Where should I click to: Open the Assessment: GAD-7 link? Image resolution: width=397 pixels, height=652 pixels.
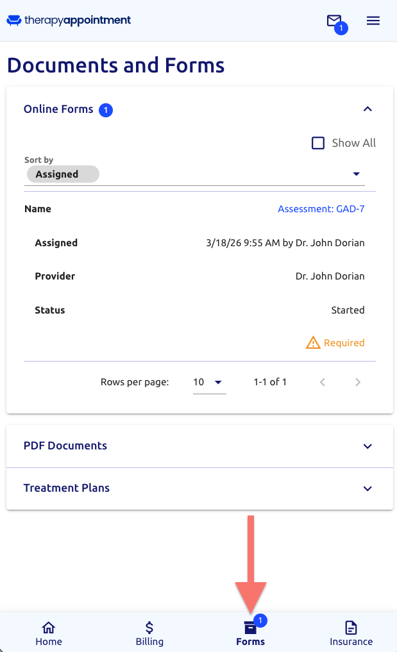pos(321,209)
